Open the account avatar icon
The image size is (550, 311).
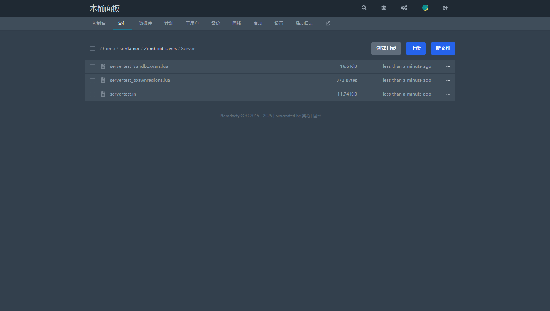pos(425,8)
